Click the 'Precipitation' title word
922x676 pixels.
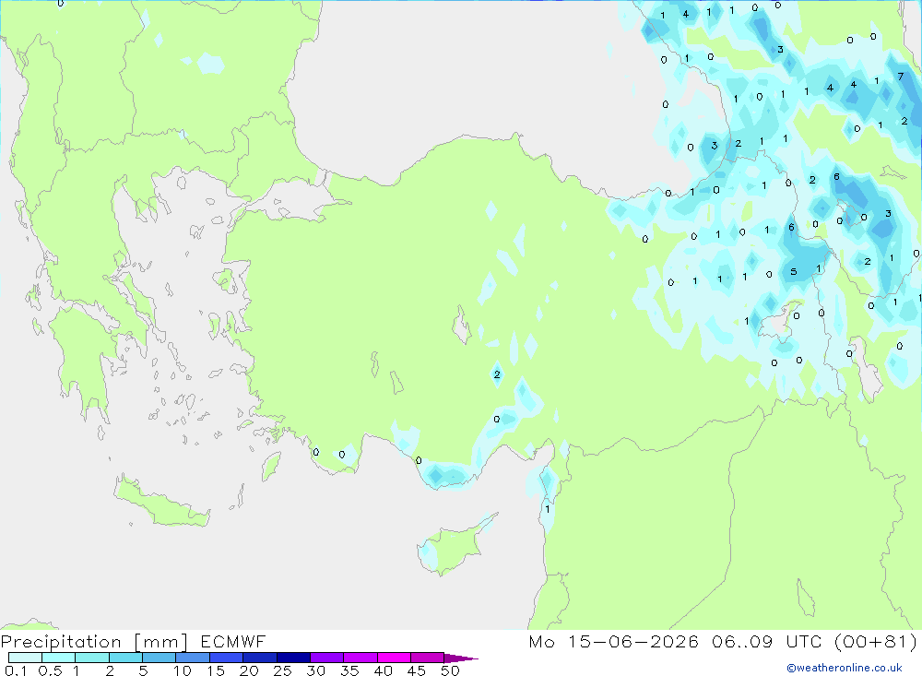tap(61, 642)
